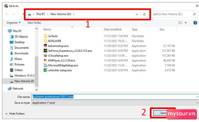Open 3D Objects in navigation pane
This screenshot has width=199, height=122.
pyautogui.click(x=21, y=37)
